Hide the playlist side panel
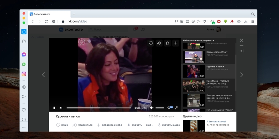The image size is (279, 139). (x=241, y=51)
